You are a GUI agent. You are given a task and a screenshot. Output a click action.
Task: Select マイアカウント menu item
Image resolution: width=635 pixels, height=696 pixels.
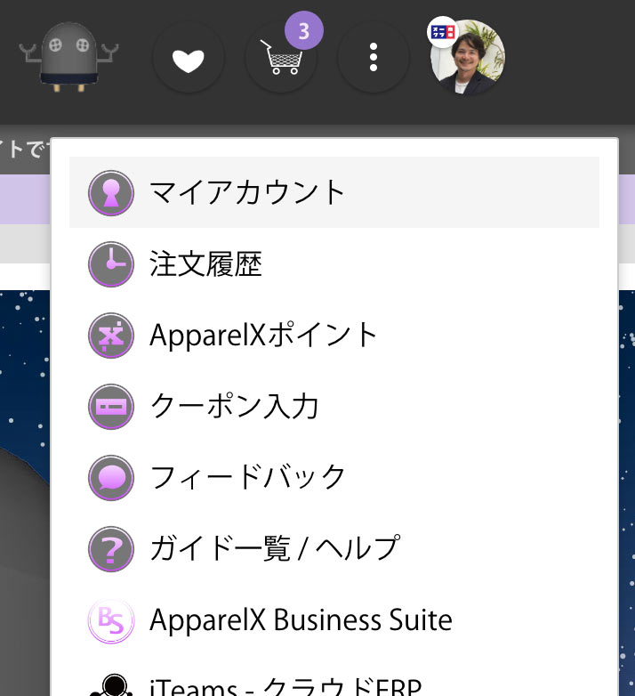pyautogui.click(x=334, y=192)
